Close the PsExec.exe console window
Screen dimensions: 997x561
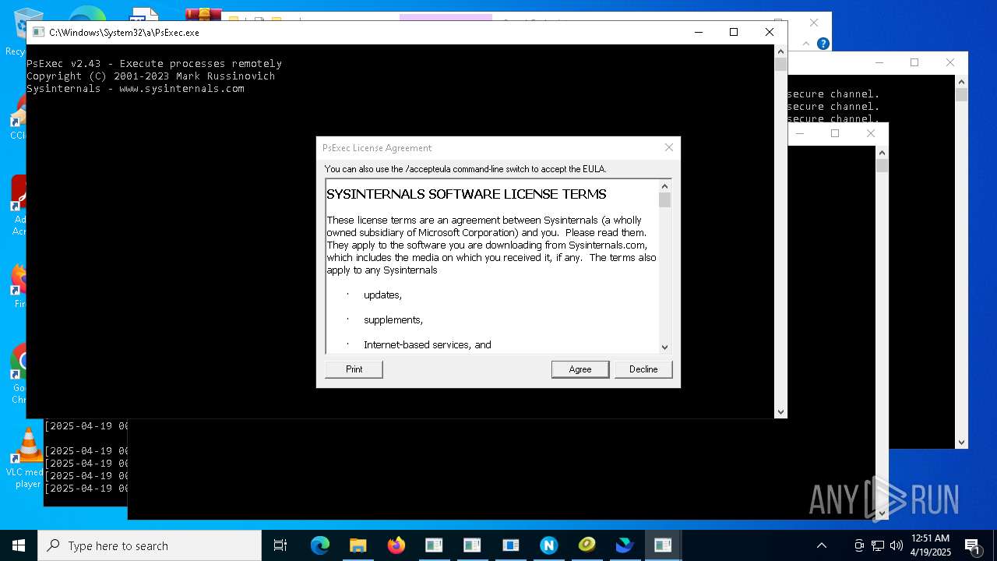click(769, 32)
